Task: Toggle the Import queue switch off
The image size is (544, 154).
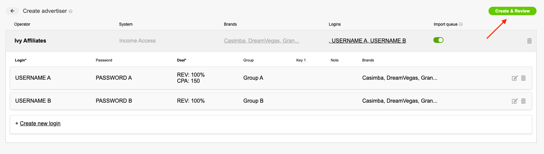Action: coord(438,40)
